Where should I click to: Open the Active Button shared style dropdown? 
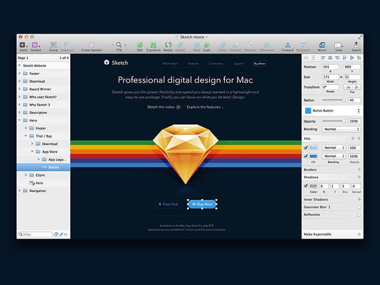(332, 111)
